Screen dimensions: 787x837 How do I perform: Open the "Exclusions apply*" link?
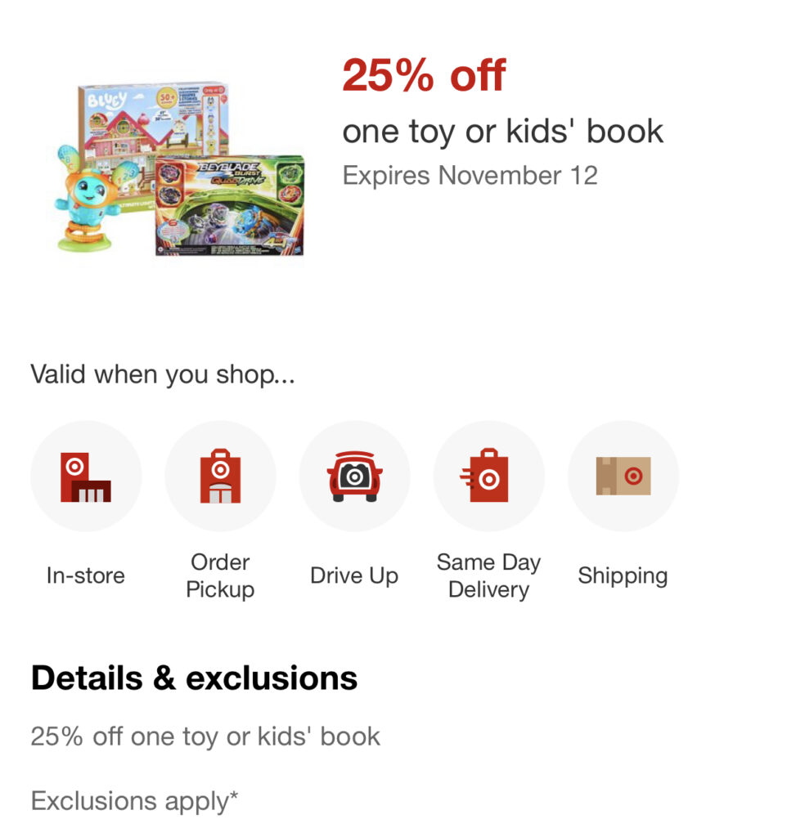click(134, 801)
